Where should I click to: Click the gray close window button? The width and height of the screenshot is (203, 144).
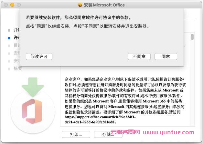pyautogui.click(x=6, y=5)
